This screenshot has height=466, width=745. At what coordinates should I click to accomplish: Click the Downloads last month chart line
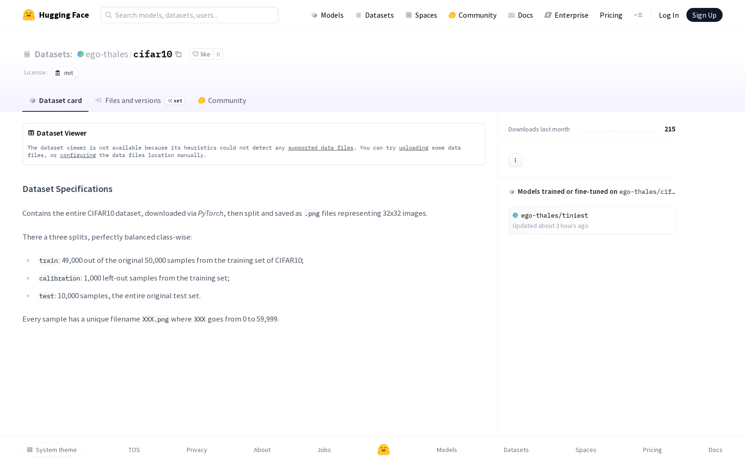tap(617, 131)
